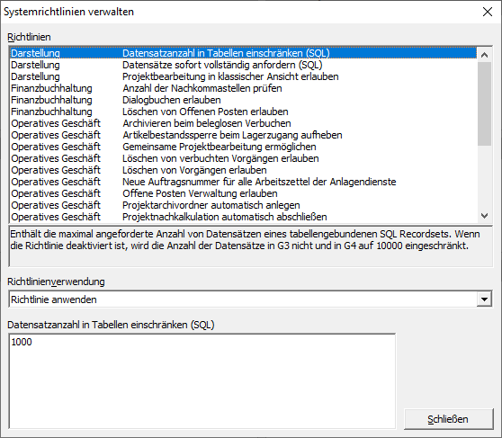Click the Schließen button

(x=448, y=419)
